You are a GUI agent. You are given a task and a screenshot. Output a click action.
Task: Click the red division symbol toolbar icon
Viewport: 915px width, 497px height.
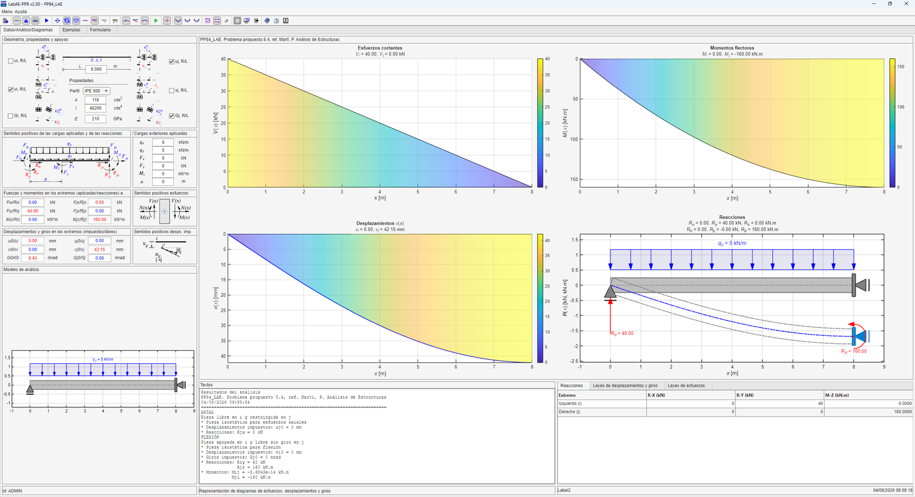pyautogui.click(x=167, y=21)
